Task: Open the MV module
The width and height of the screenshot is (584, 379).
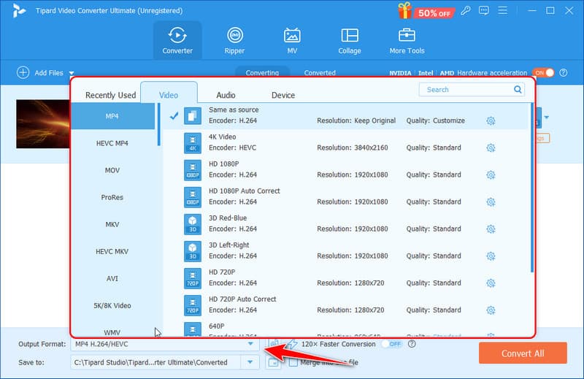Action: pos(292,41)
